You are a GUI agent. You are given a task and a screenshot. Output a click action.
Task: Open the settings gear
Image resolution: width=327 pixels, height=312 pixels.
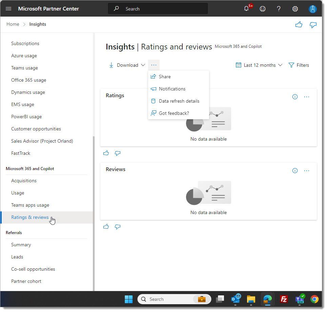[x=295, y=9]
